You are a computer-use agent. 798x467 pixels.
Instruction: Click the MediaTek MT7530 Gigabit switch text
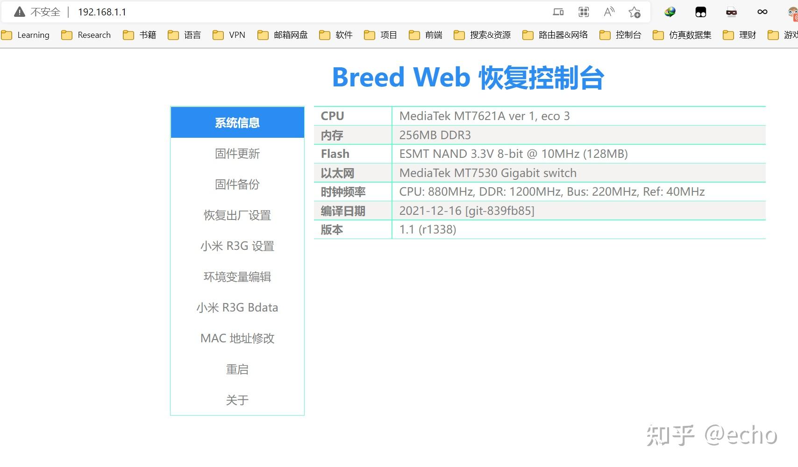488,173
